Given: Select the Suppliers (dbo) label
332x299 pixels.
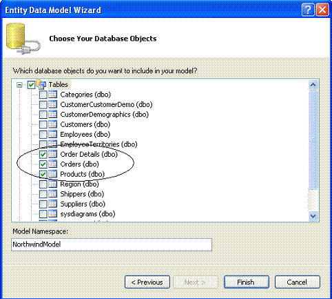Looking at the screenshot, I should coord(83,204).
